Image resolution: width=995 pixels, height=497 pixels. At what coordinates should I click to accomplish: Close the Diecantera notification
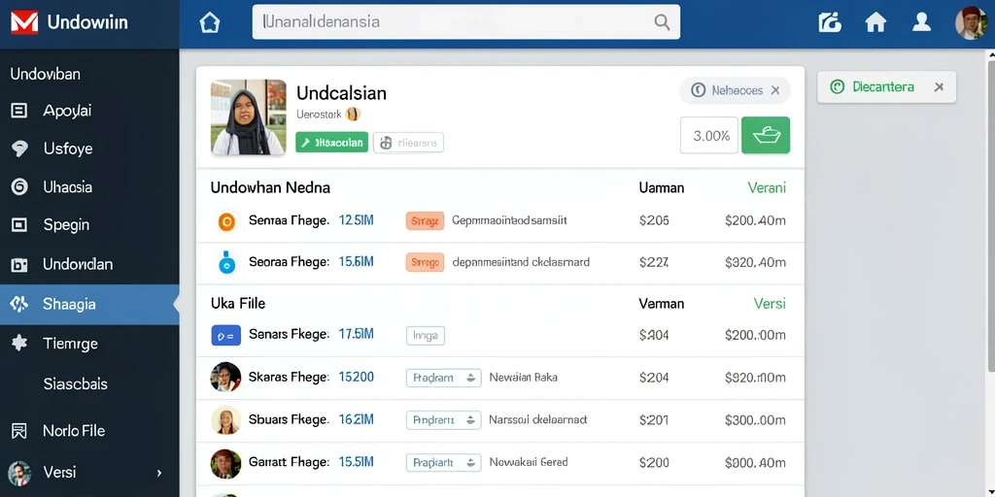pos(940,86)
